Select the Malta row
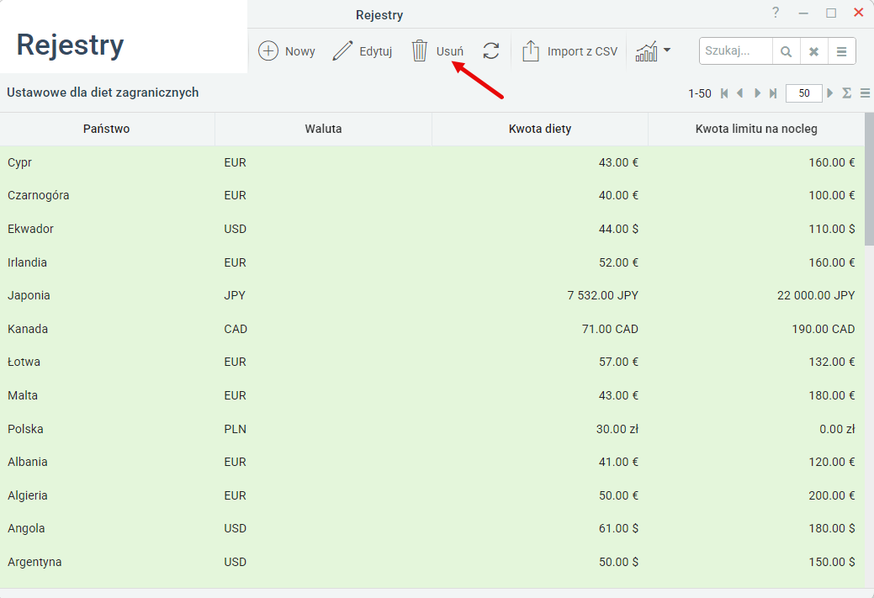This screenshot has height=598, width=874. [432, 395]
